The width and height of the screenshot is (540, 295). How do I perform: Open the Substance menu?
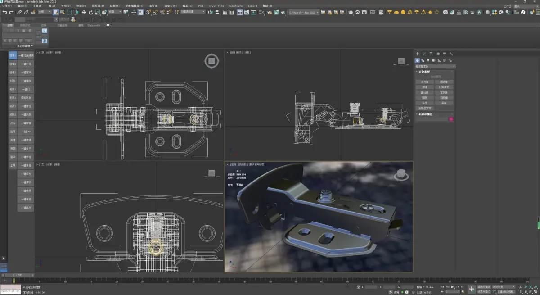(236, 6)
